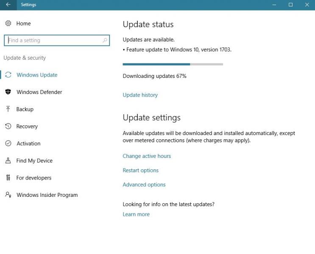Click the Home gear icon
This screenshot has height=254, width=315.
tap(8, 23)
